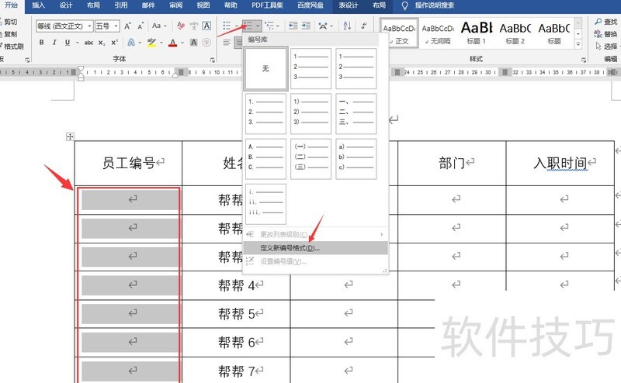This screenshot has width=621, height=383.
Task: Expand multilevel list dropdown arrow
Action: pyautogui.click(x=278, y=26)
